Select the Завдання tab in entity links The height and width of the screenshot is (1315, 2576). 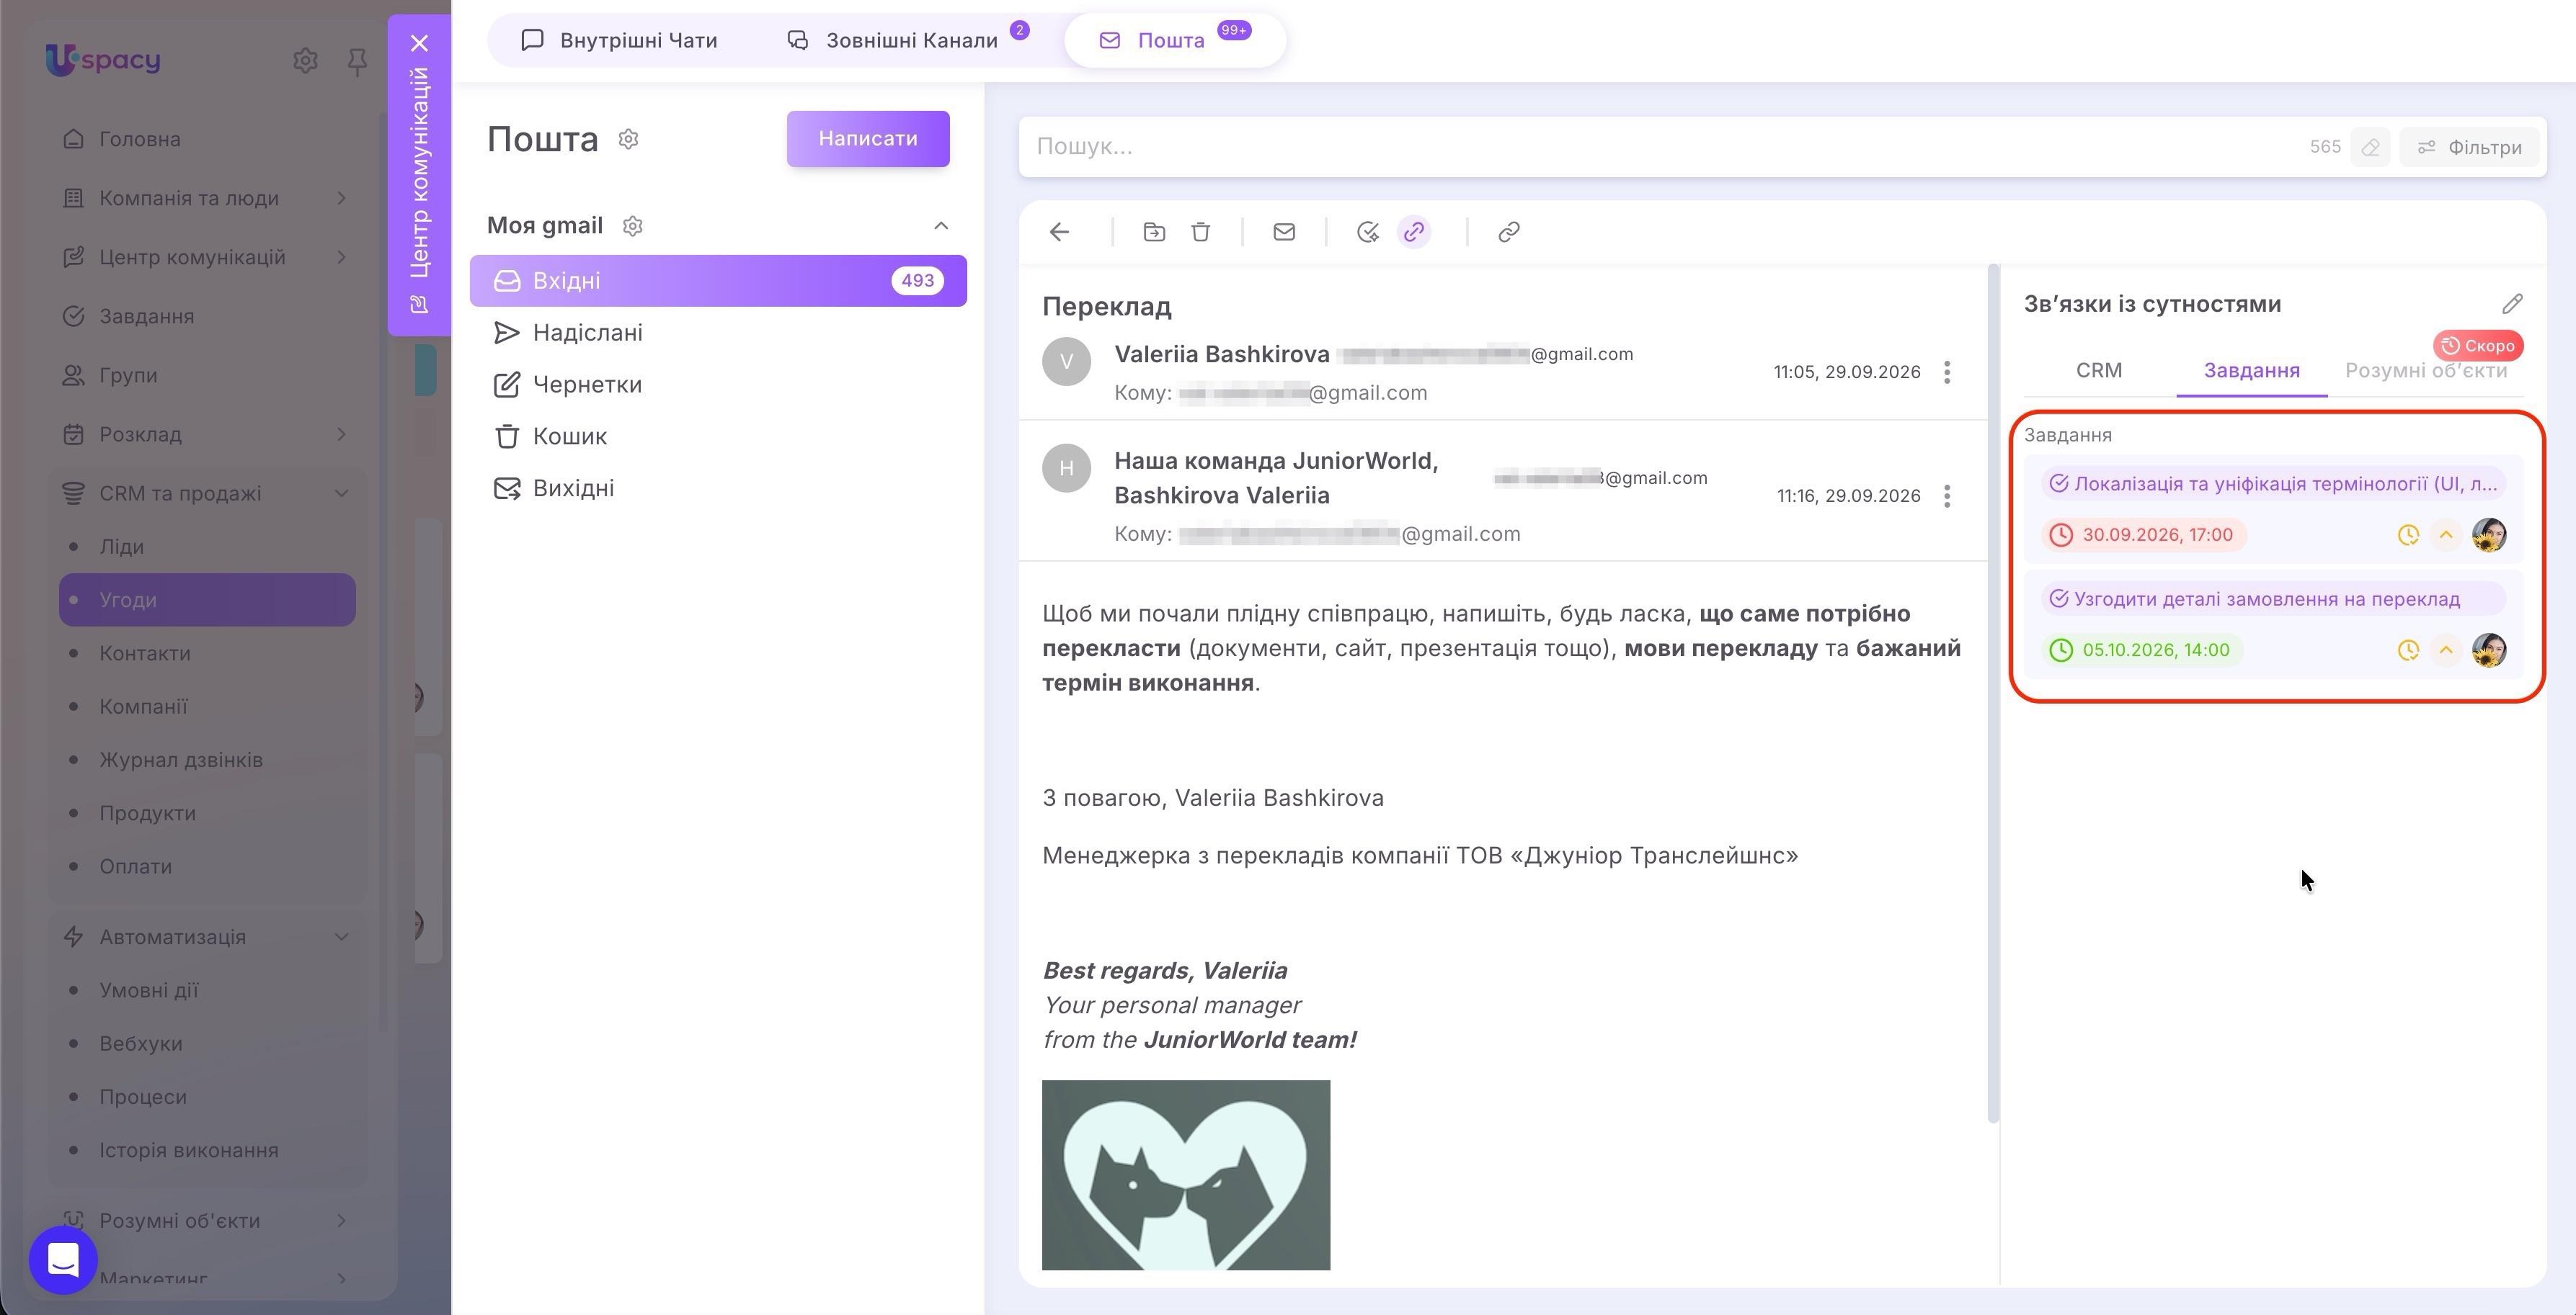[x=2251, y=371]
